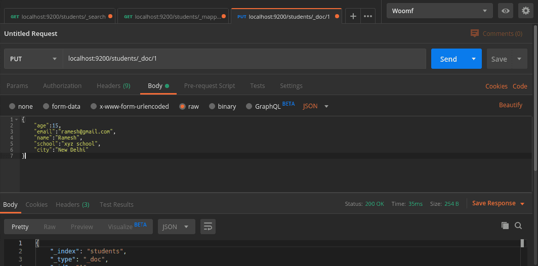Toggle word wrap in the response
Viewport: 538px width, 266px height.
pyautogui.click(x=208, y=227)
